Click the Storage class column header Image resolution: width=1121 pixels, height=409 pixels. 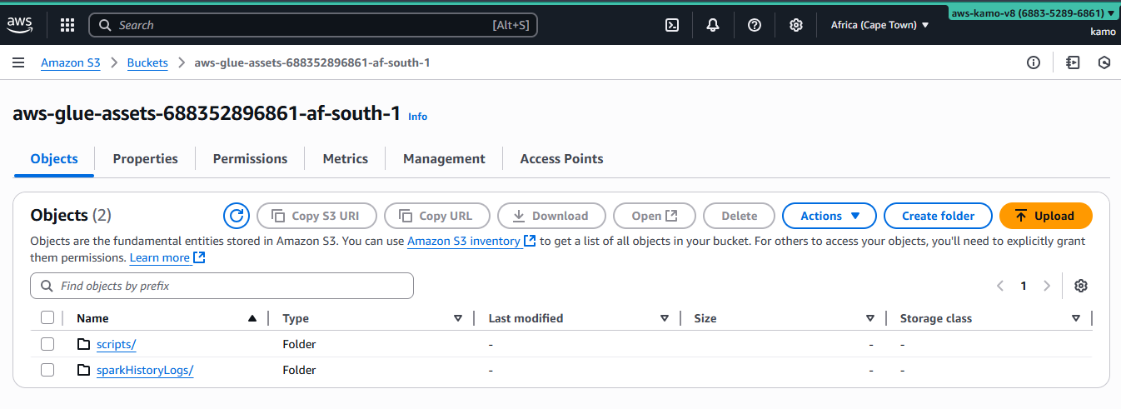pyautogui.click(x=936, y=318)
